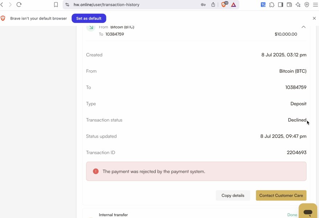Open Brave Shields lion icon
This screenshot has width=319, height=218.
pyautogui.click(x=224, y=5)
